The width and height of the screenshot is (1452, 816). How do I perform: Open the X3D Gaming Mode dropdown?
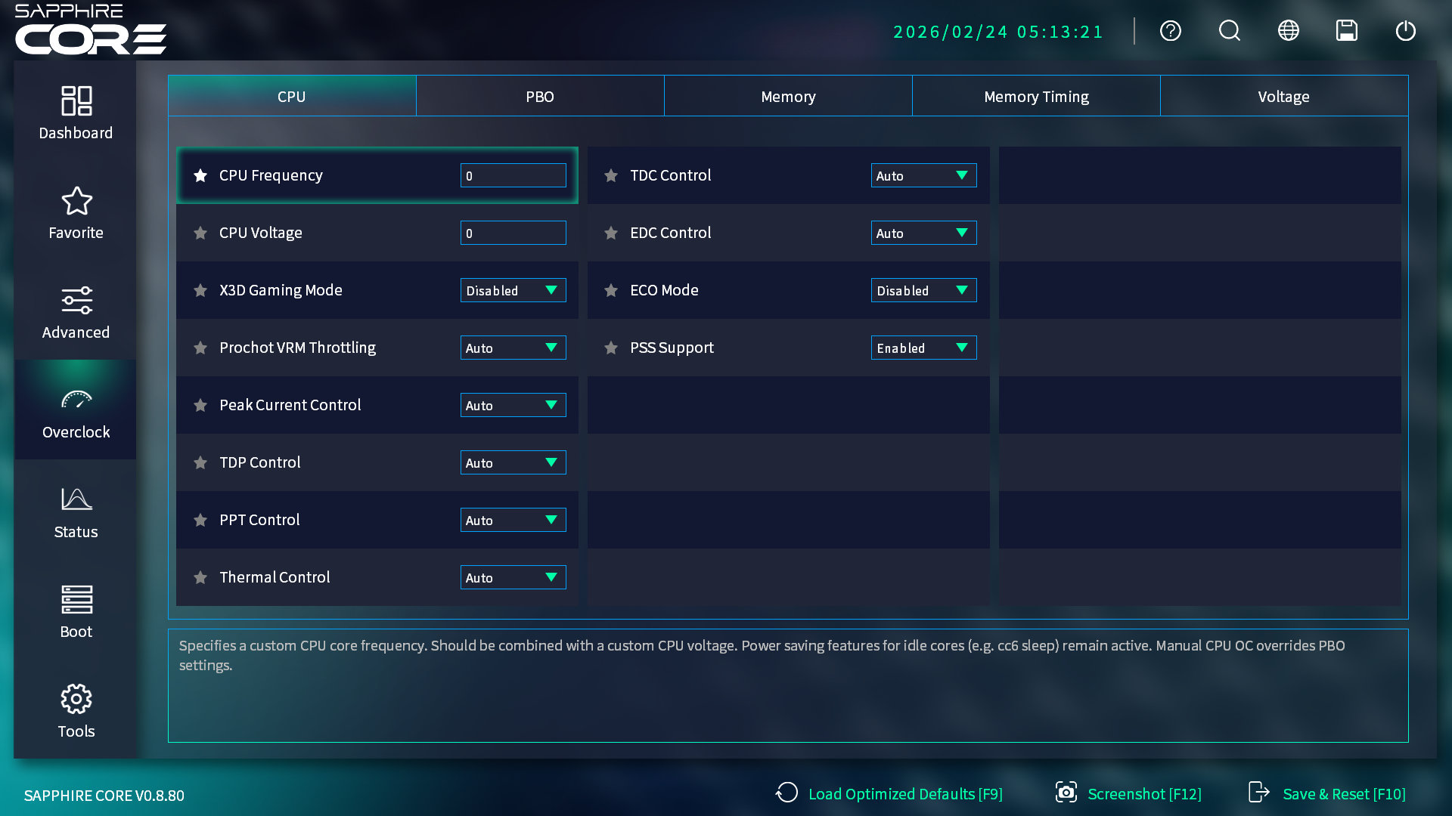pyautogui.click(x=513, y=290)
